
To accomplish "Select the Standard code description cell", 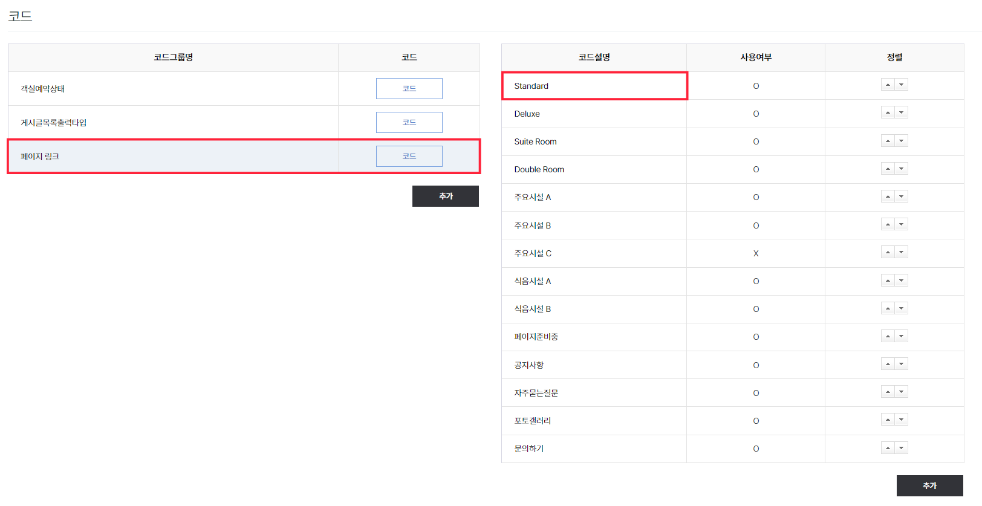I will pyautogui.click(x=532, y=86).
